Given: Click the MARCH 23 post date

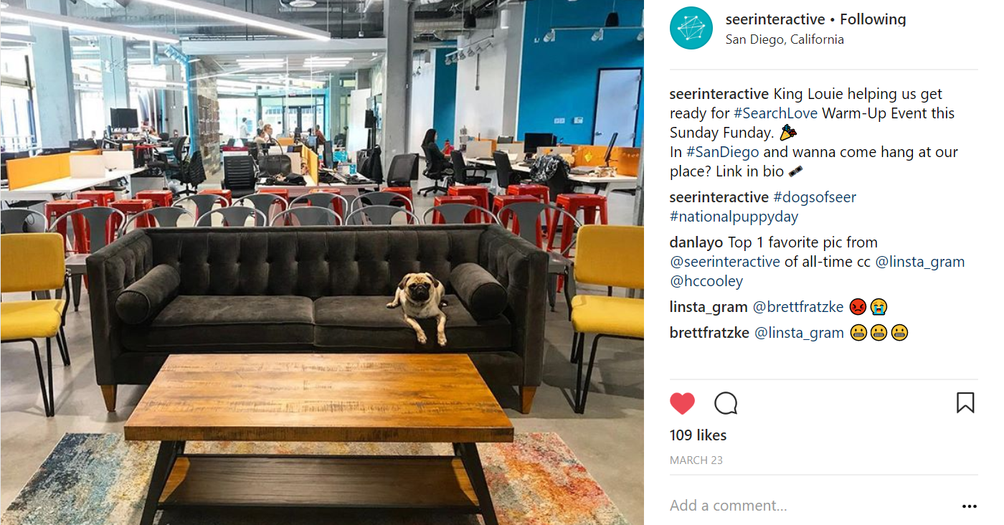Looking at the screenshot, I should click(696, 460).
